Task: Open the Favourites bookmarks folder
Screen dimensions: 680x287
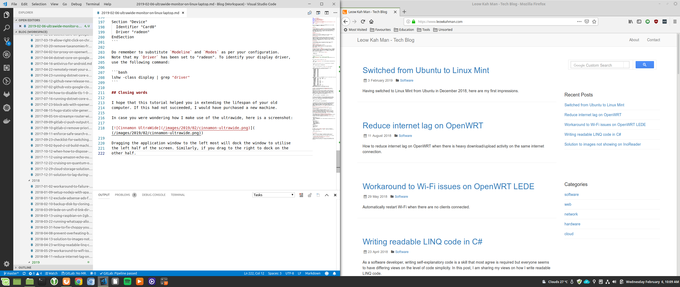Action: (x=380, y=29)
